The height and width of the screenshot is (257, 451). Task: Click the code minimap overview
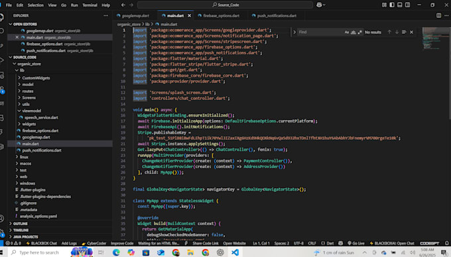(x=436, y=39)
